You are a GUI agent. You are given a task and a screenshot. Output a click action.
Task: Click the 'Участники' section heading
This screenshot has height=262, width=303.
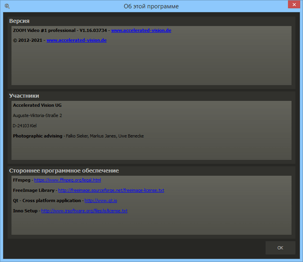[x=24, y=96]
